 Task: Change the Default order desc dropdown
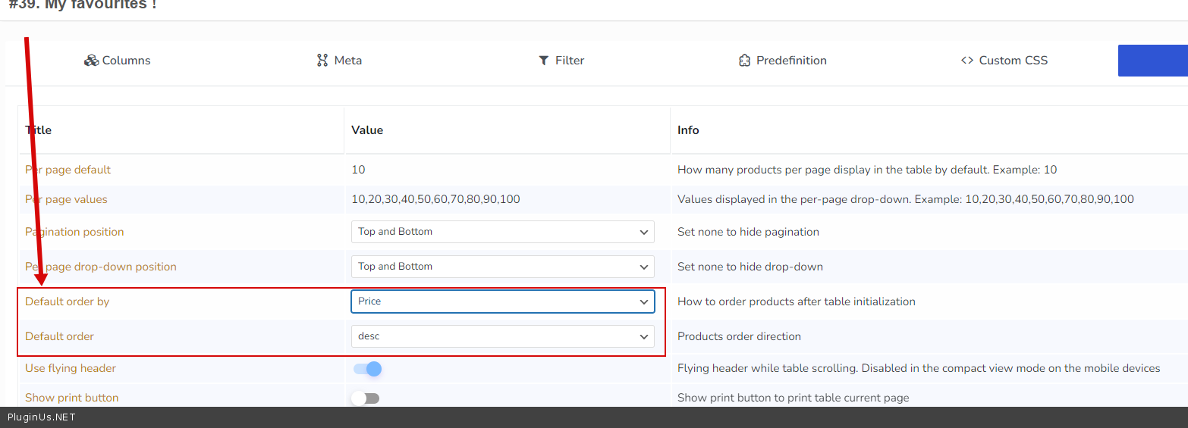(502, 336)
